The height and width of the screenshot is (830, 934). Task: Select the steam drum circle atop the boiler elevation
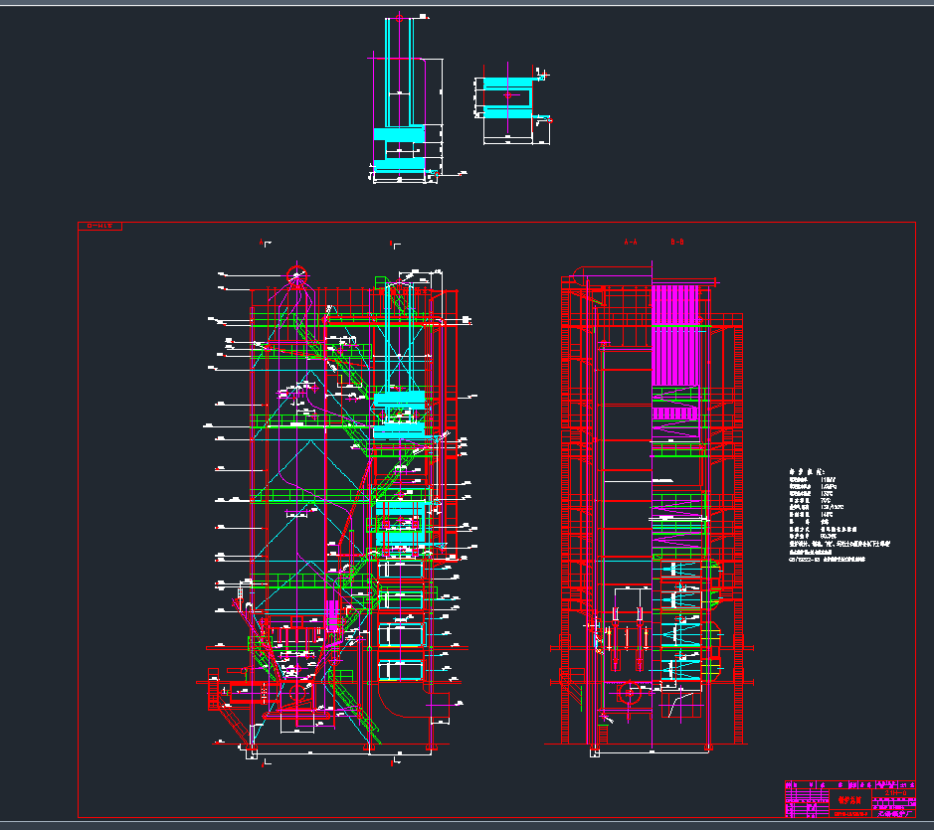tap(296, 275)
